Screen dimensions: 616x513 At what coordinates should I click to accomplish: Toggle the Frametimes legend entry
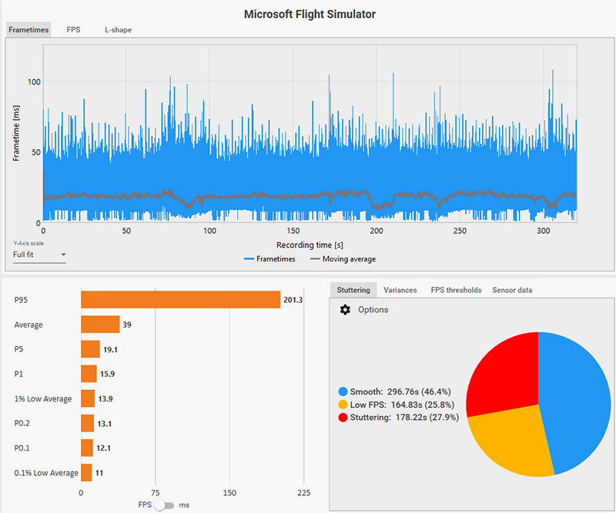point(269,259)
